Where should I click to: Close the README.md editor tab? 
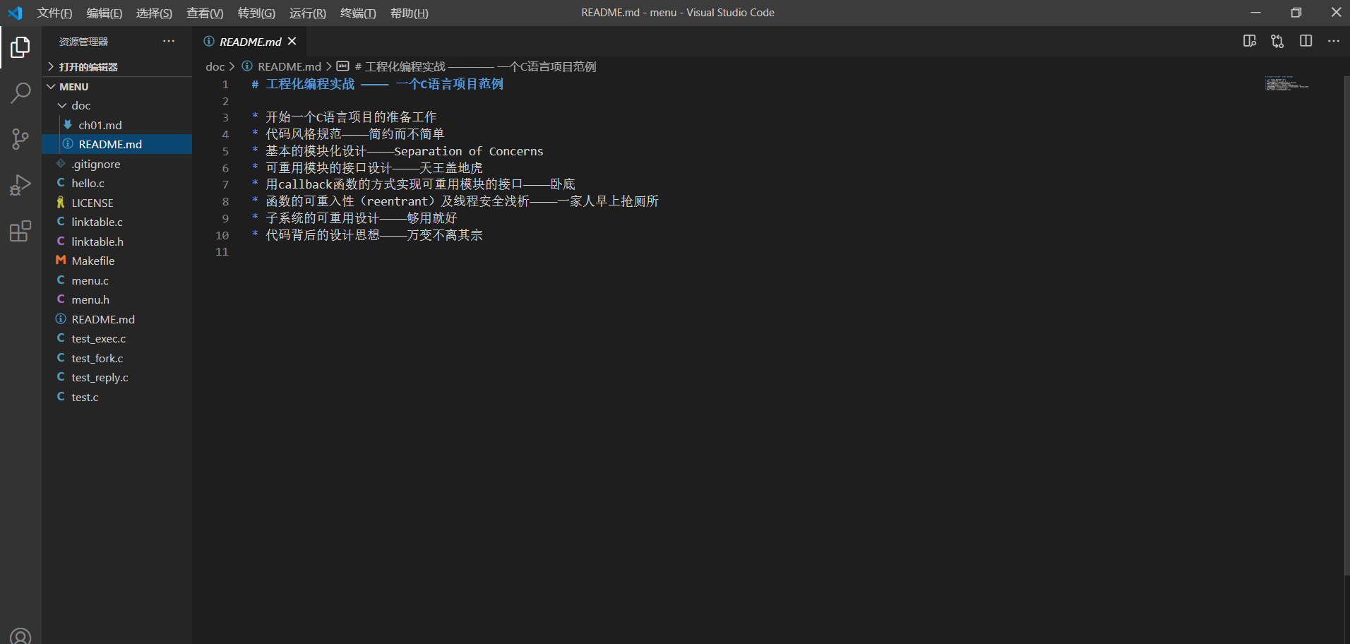[292, 41]
